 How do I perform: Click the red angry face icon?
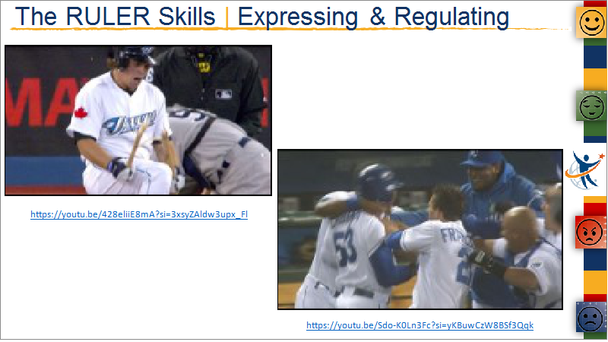coord(591,232)
